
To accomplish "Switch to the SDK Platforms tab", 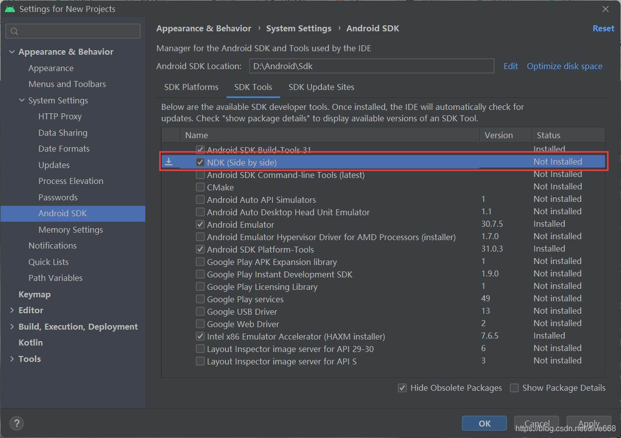I will pos(191,87).
